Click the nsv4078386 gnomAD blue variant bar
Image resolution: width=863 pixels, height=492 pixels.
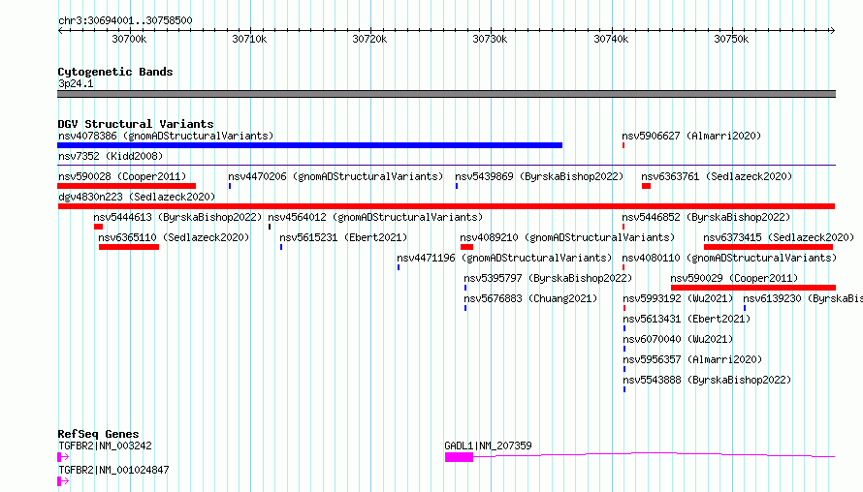pos(310,145)
